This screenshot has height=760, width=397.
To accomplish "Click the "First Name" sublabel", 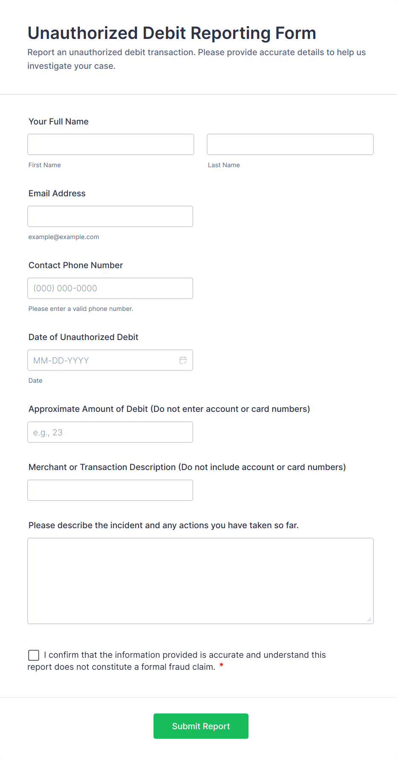I will (x=45, y=165).
